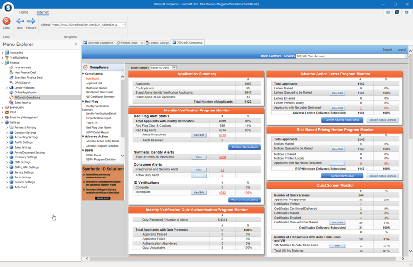The image size is (413, 267).
Task: Expand the Accounting tree node
Action: pyautogui.click(x=2, y=53)
